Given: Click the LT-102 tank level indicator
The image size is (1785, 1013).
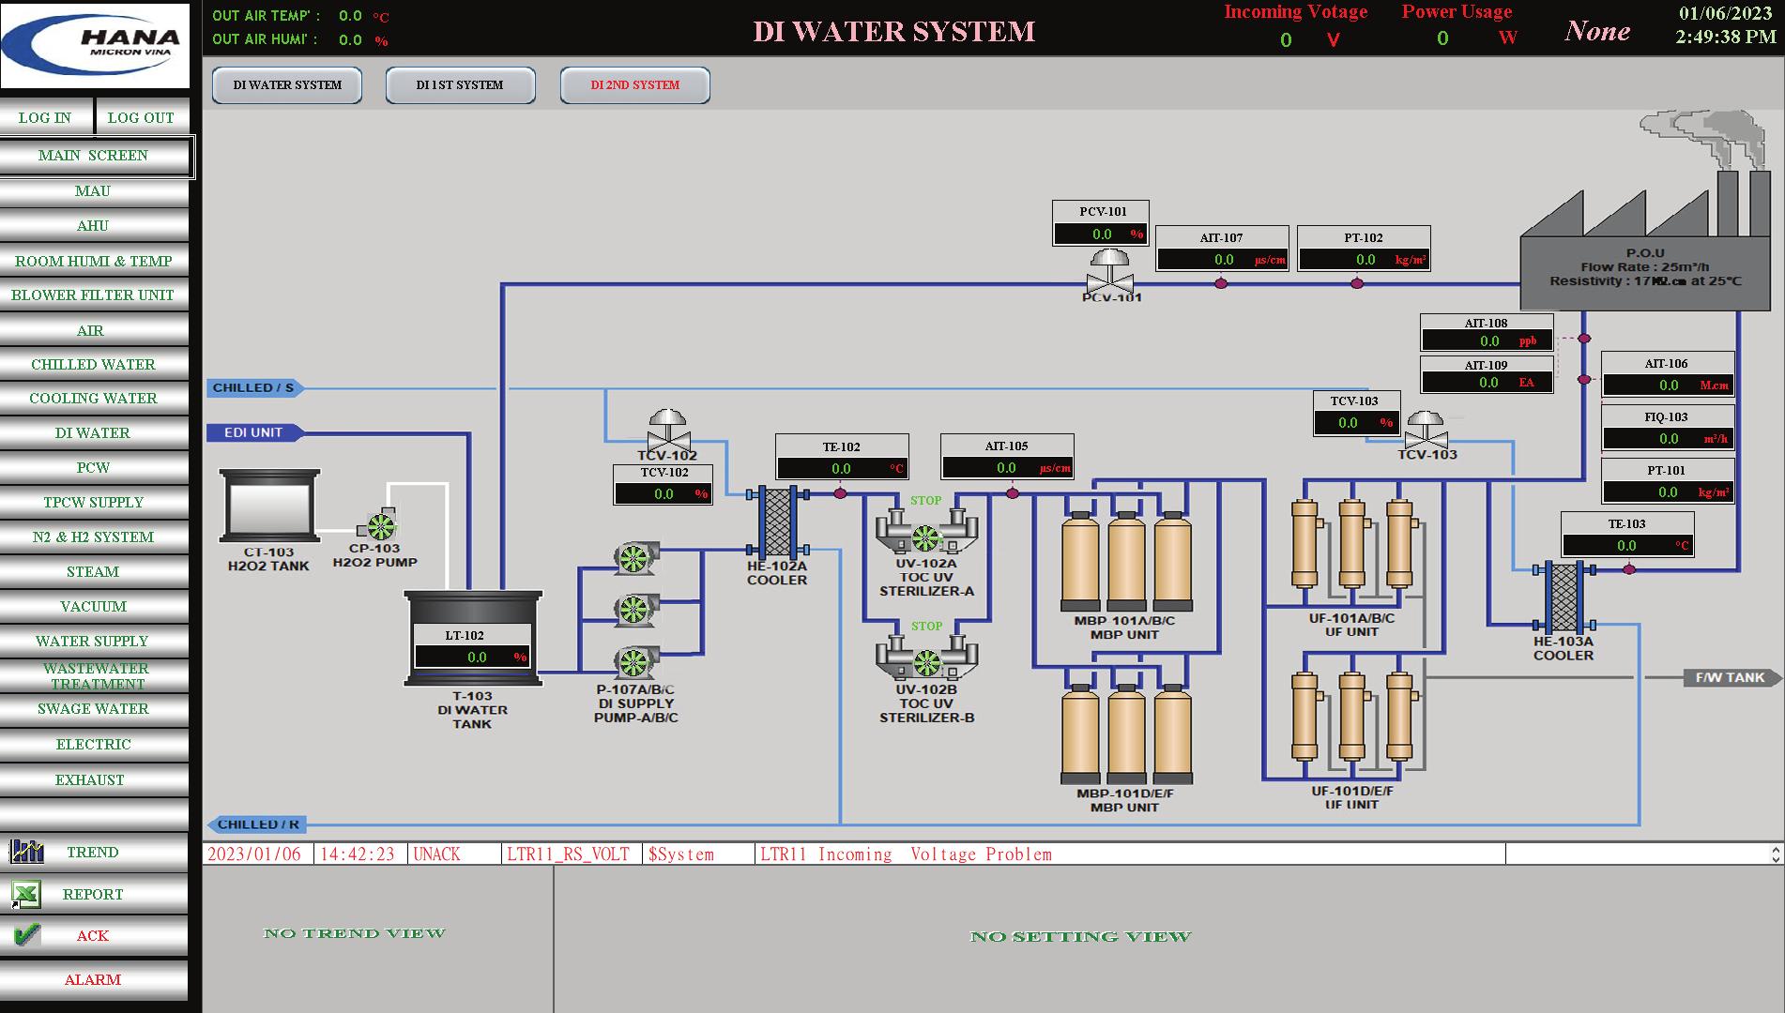Looking at the screenshot, I should click(x=472, y=657).
